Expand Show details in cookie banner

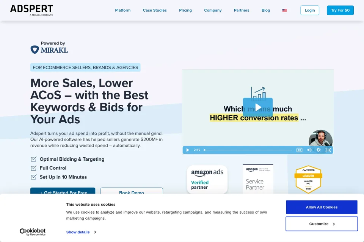(81, 232)
